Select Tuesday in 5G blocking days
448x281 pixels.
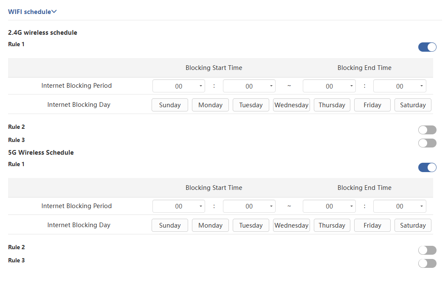[251, 225]
